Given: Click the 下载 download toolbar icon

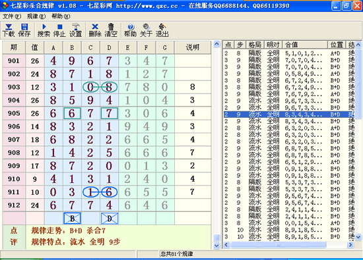Looking at the screenshot, I should [9, 30].
